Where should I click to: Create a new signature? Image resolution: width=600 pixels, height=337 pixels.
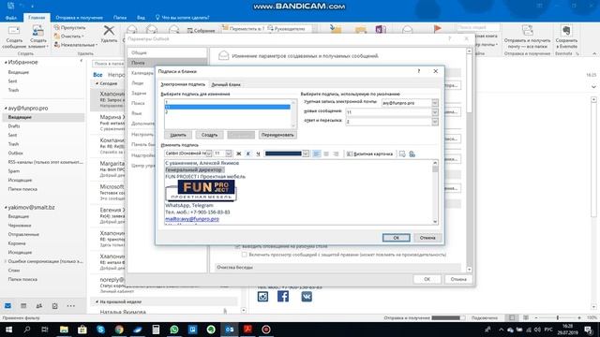209,135
